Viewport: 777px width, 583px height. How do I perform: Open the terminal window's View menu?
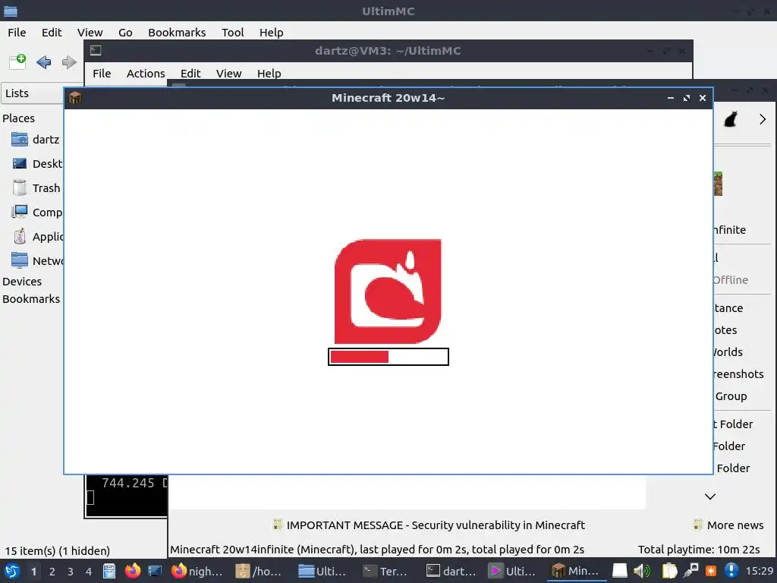[228, 74]
